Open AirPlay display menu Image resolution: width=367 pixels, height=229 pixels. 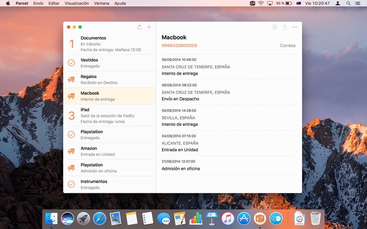tap(270, 3)
